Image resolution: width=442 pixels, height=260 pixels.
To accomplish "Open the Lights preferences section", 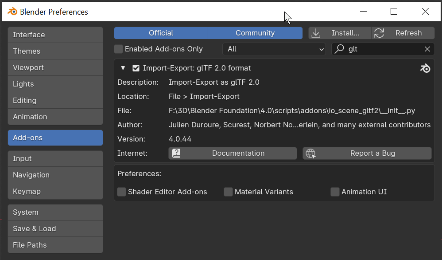I will 55,84.
